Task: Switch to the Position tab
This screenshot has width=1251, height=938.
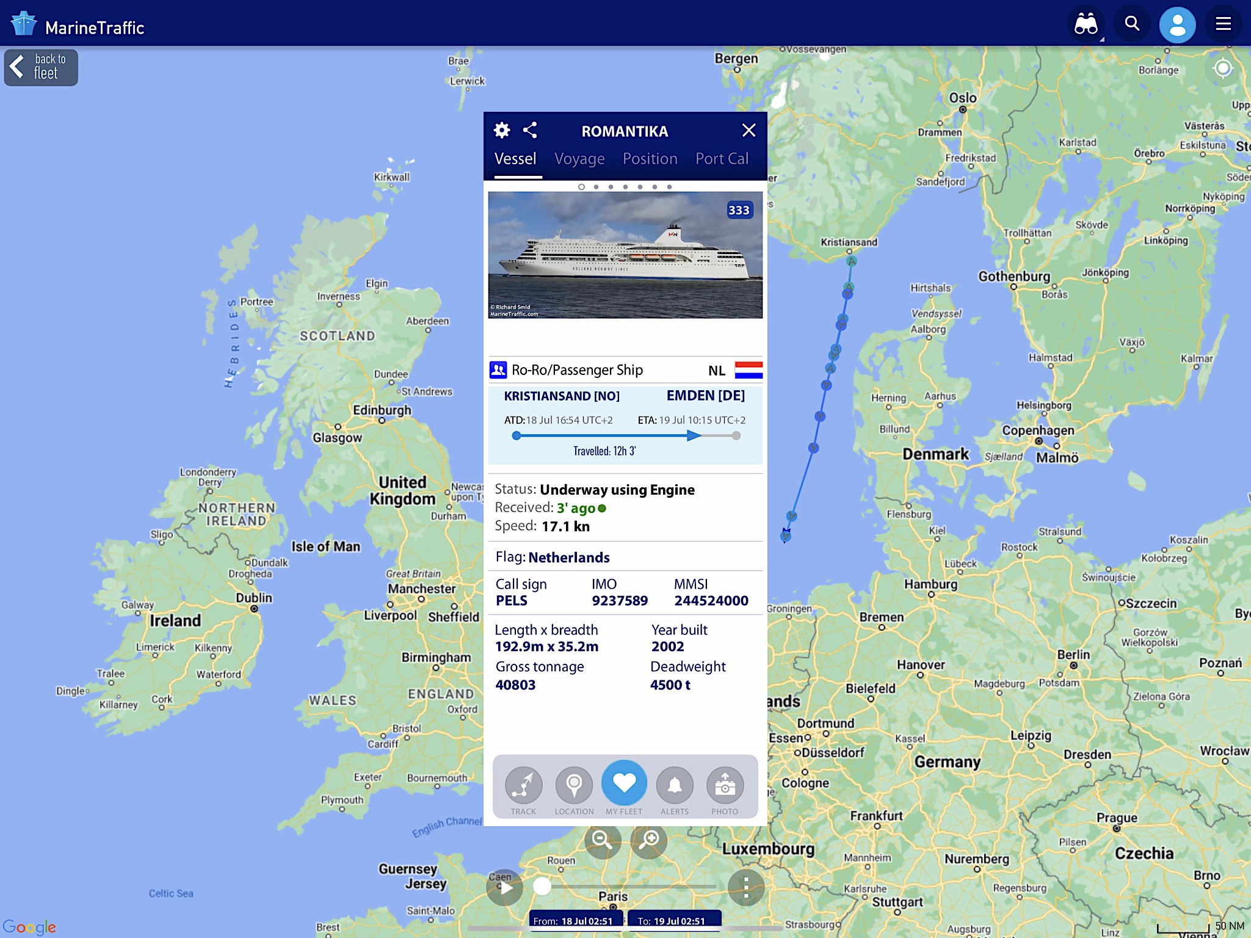Action: point(650,159)
